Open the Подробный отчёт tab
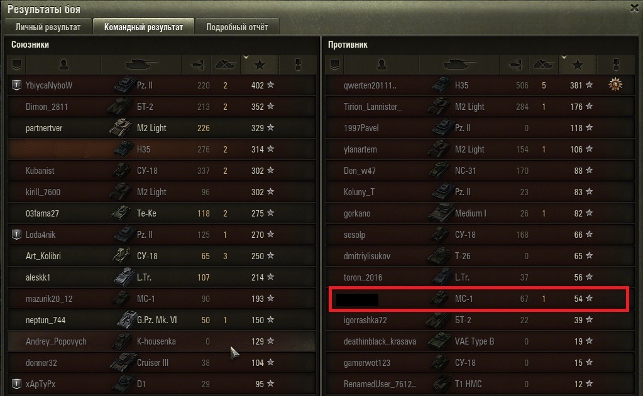Image resolution: width=643 pixels, height=396 pixels. [237, 27]
